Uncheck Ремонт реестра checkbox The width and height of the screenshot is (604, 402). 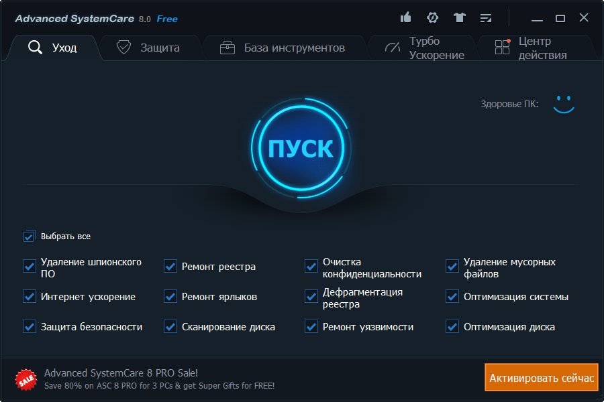(x=170, y=266)
